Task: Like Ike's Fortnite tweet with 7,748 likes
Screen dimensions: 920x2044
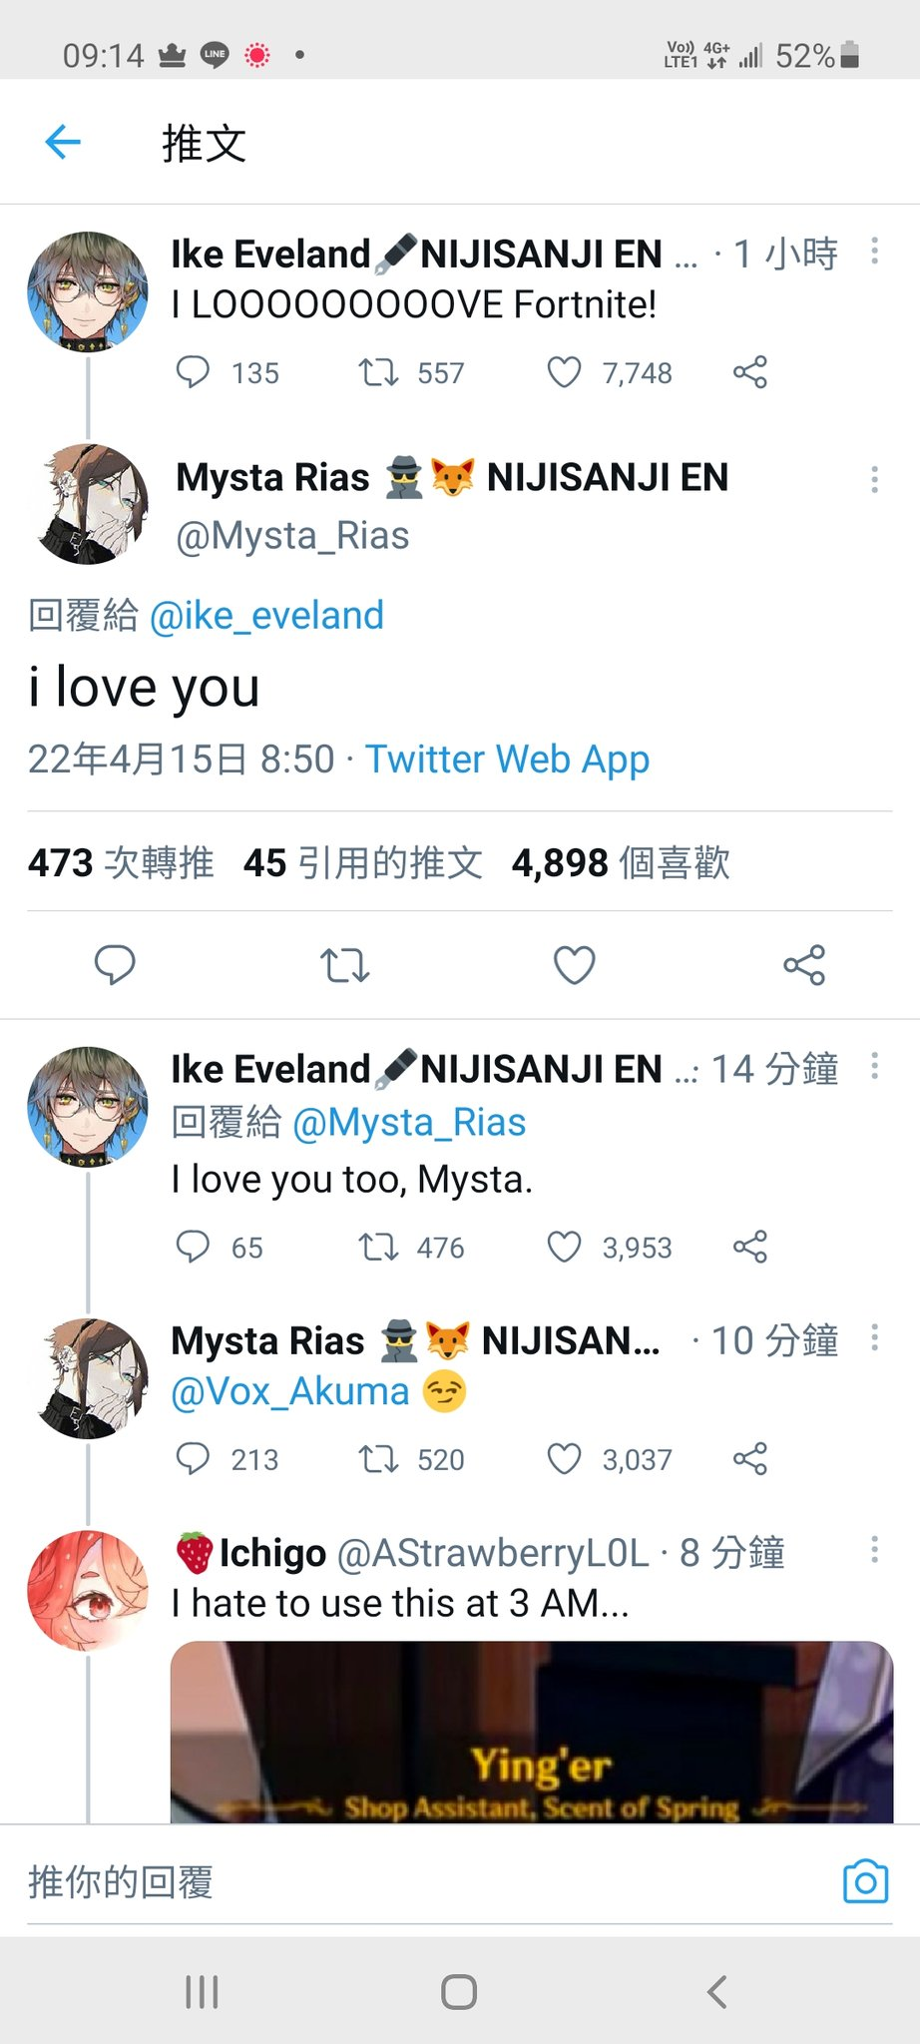Action: pyautogui.click(x=565, y=372)
